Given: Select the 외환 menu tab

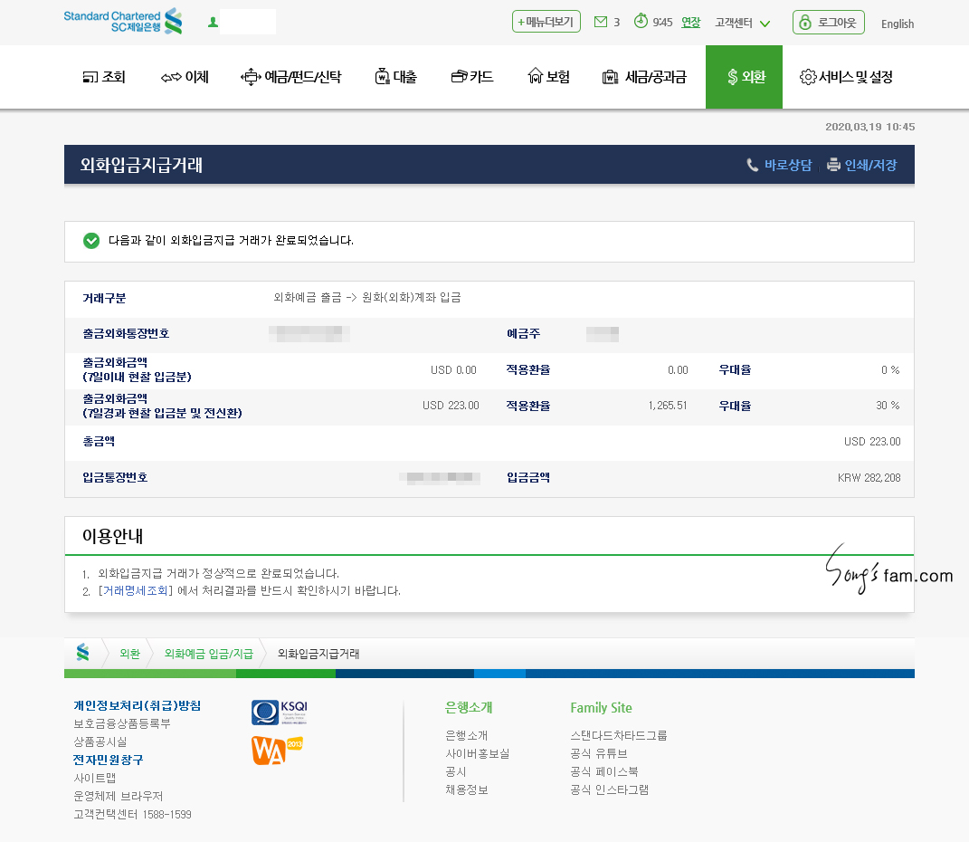Looking at the screenshot, I should pos(744,77).
